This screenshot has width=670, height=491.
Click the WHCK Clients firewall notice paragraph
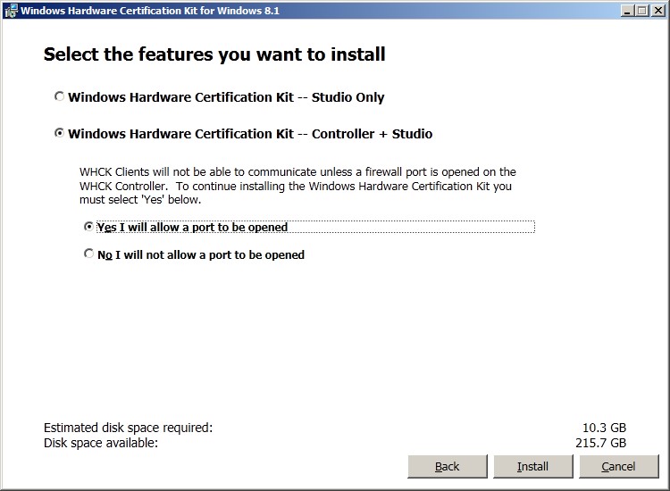click(x=297, y=186)
